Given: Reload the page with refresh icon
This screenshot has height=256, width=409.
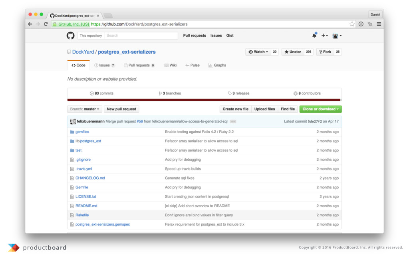Looking at the screenshot, I should coord(46,24).
